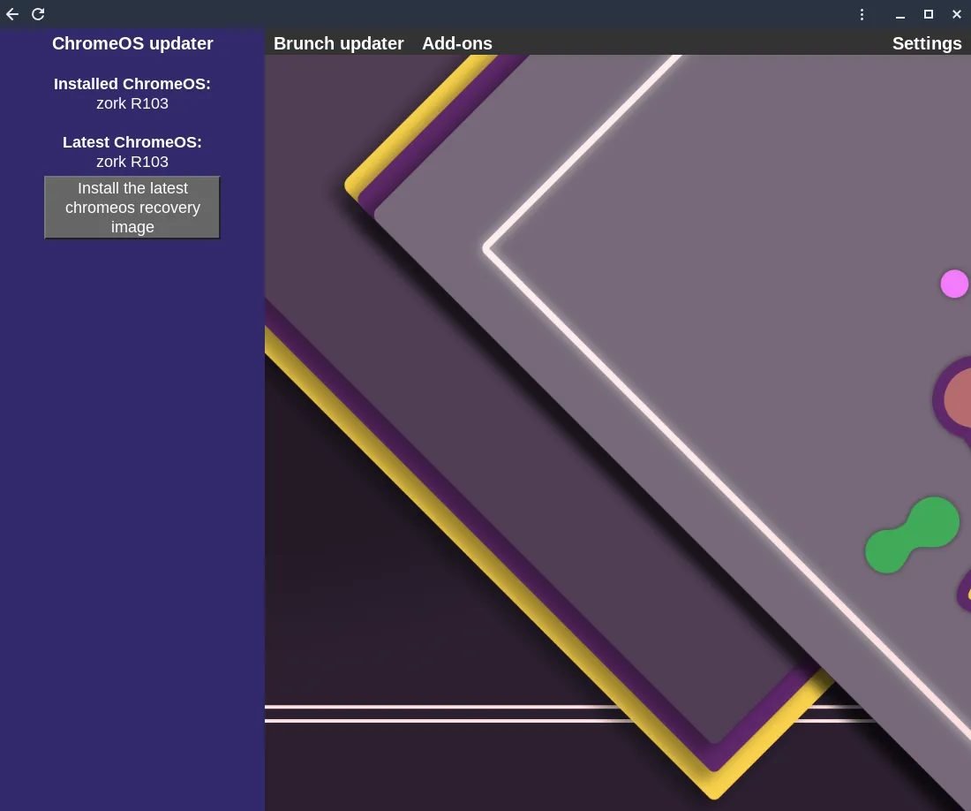Click the installed zork R103 version text
Screen dimensions: 971x811
pyautogui.click(x=132, y=103)
